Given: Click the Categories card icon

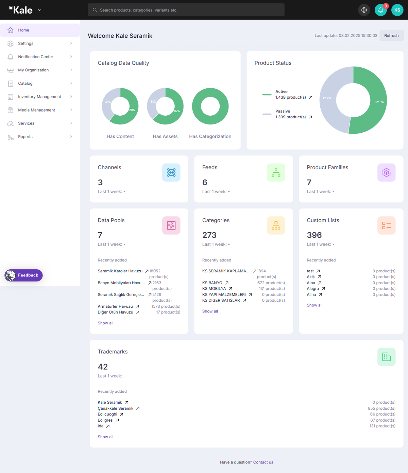Looking at the screenshot, I should pos(276,225).
